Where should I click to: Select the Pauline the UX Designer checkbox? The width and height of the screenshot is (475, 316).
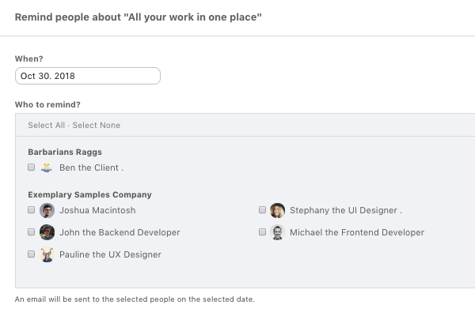[31, 254]
